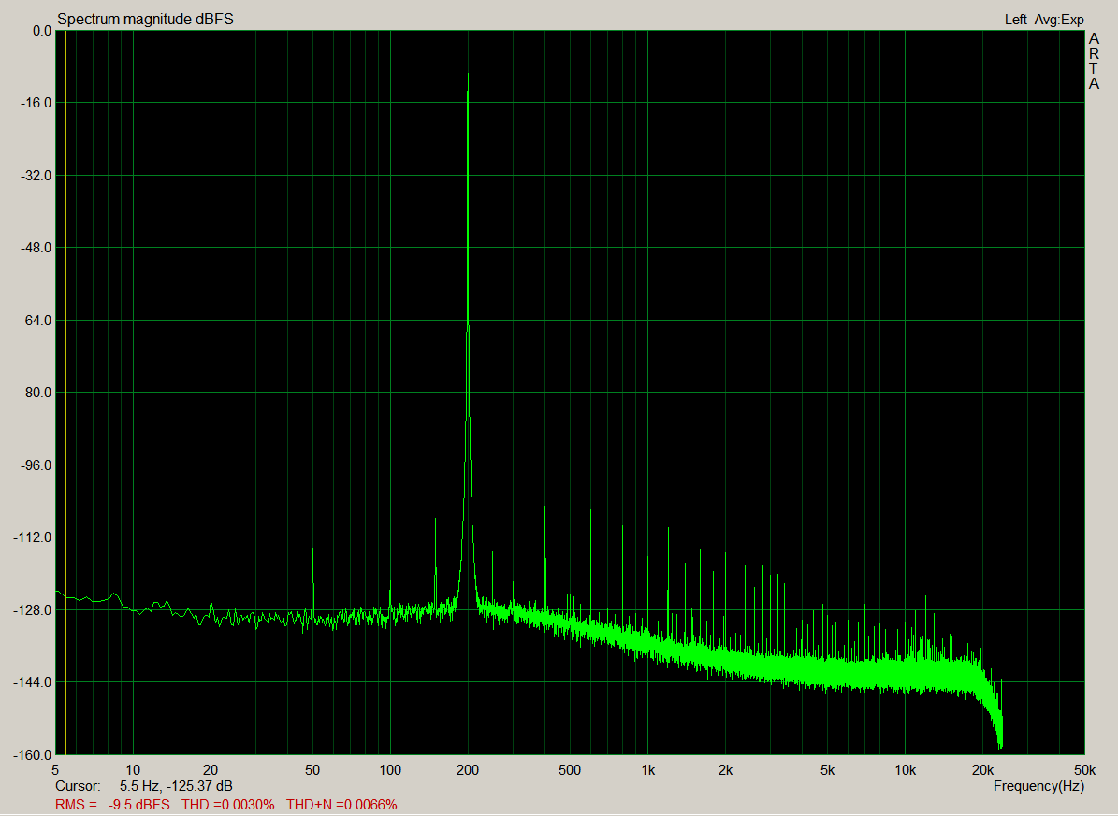Click the -128.0 axis label
1118x816 pixels.
(34, 610)
